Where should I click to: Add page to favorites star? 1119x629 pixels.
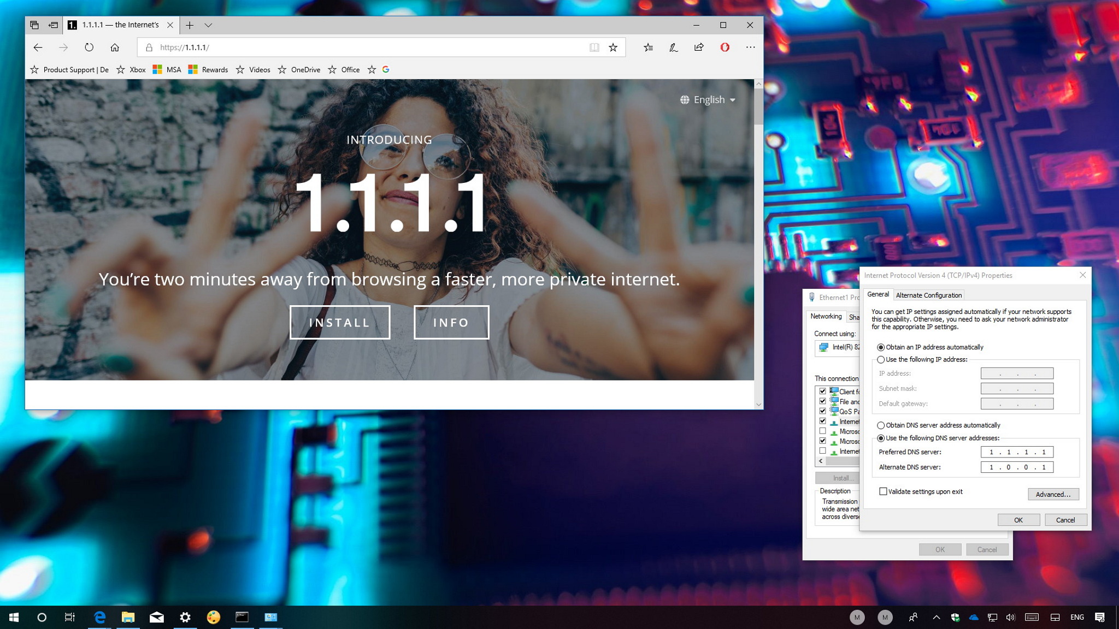tap(613, 48)
